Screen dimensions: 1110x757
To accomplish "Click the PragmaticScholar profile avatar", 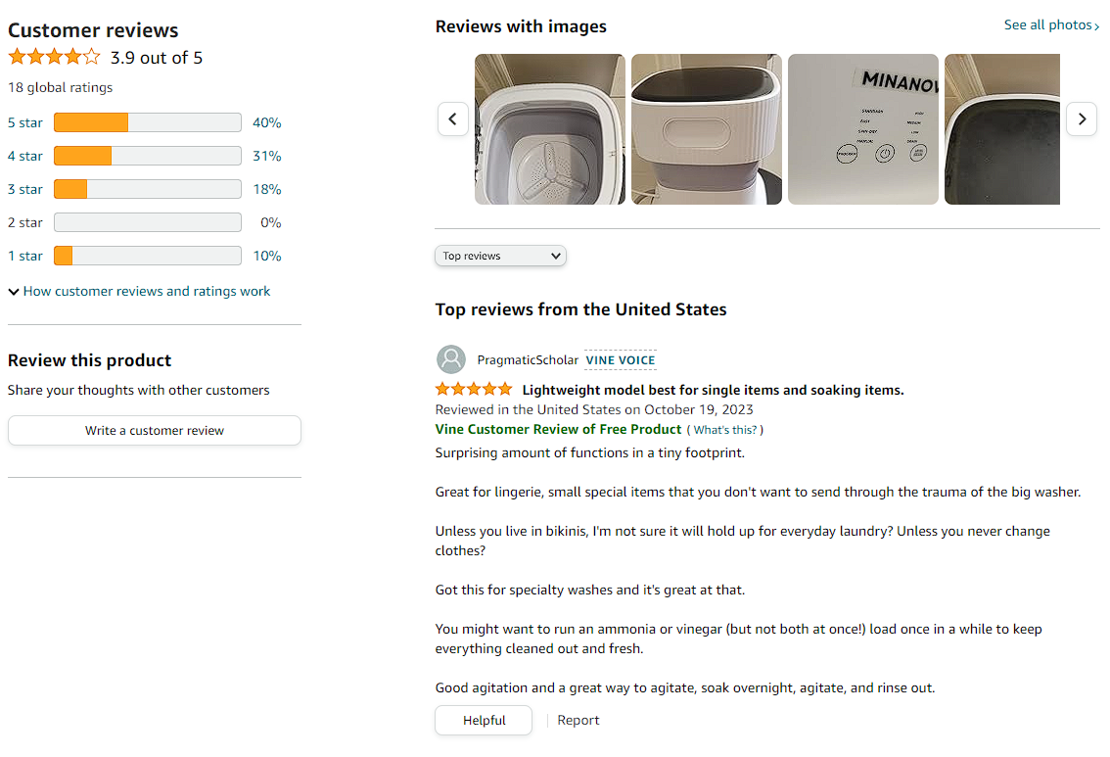I will 451,359.
